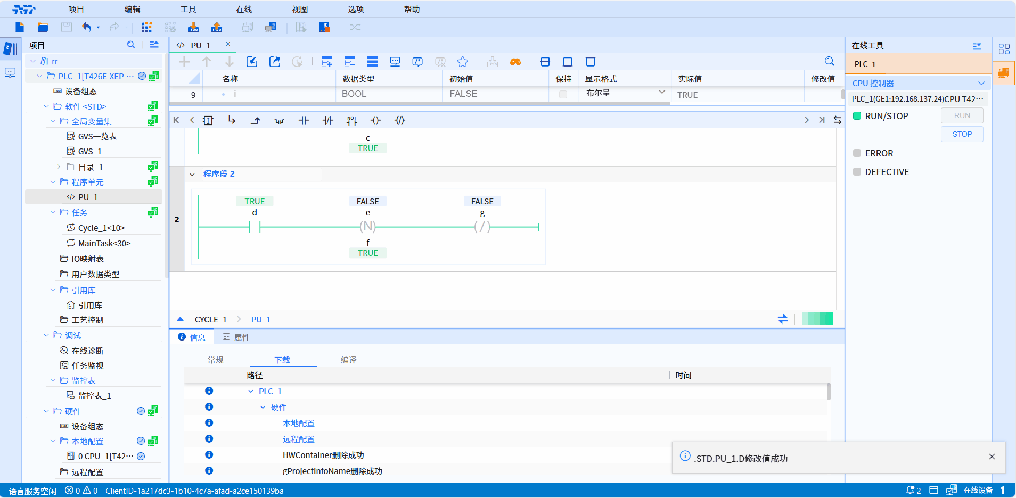Insert a NOT inversion element
The image size is (1016, 498).
coord(351,121)
